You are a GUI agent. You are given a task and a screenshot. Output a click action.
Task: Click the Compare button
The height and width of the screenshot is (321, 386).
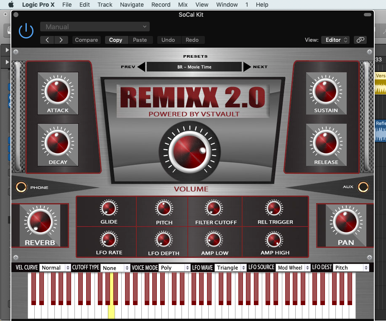(87, 40)
